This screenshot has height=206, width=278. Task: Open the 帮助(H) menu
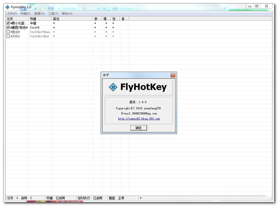coord(67,14)
